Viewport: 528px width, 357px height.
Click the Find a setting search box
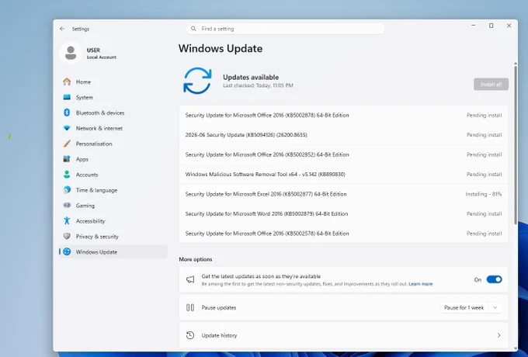(x=285, y=29)
